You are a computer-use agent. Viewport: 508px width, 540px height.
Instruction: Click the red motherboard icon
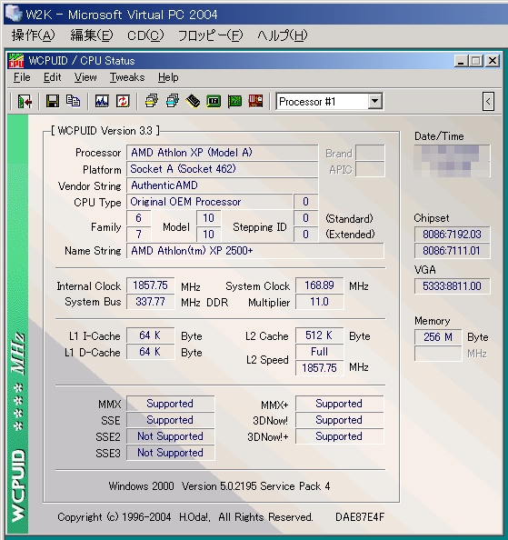coord(255,102)
